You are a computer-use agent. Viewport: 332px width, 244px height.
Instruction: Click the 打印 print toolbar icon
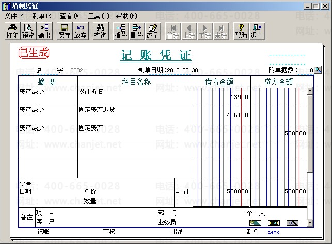tap(11, 31)
